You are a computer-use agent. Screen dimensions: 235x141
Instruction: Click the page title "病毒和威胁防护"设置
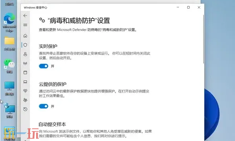[79, 20]
